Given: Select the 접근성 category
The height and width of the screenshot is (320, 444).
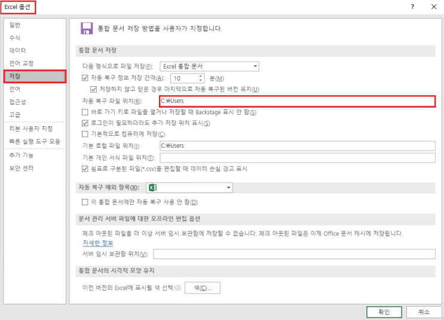Looking at the screenshot, I should pyautogui.click(x=35, y=102).
